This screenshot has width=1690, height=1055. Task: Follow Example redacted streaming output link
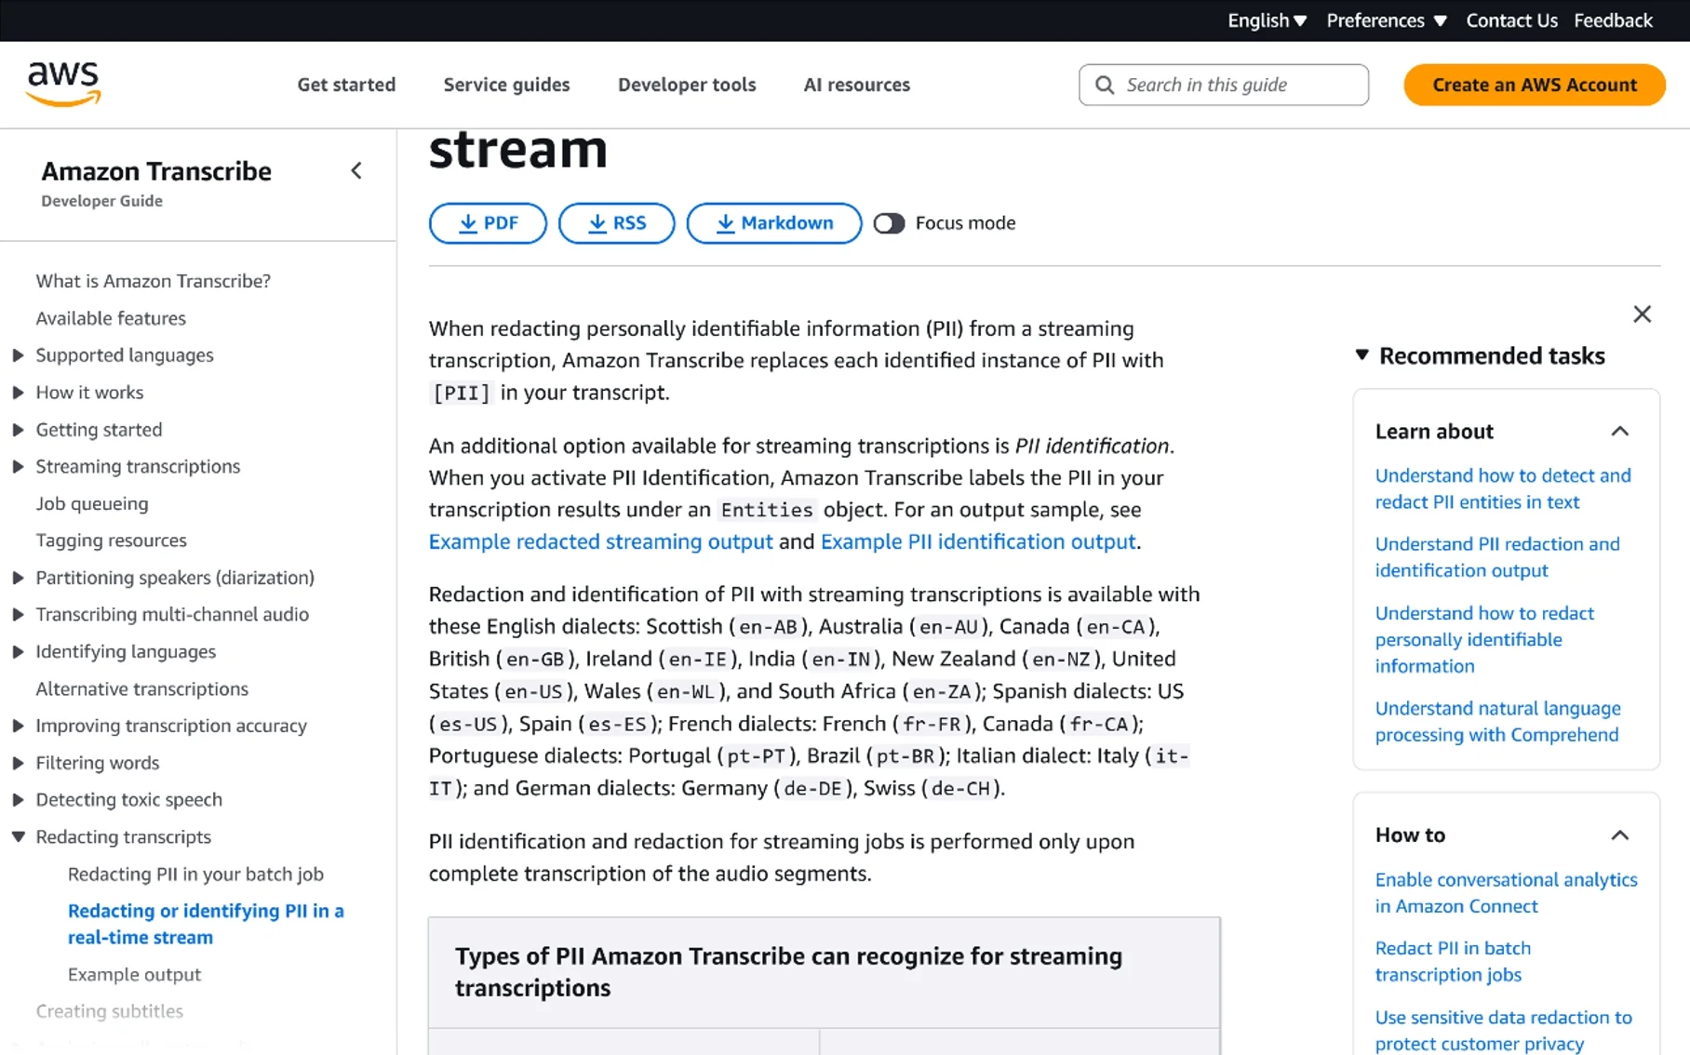pos(600,541)
